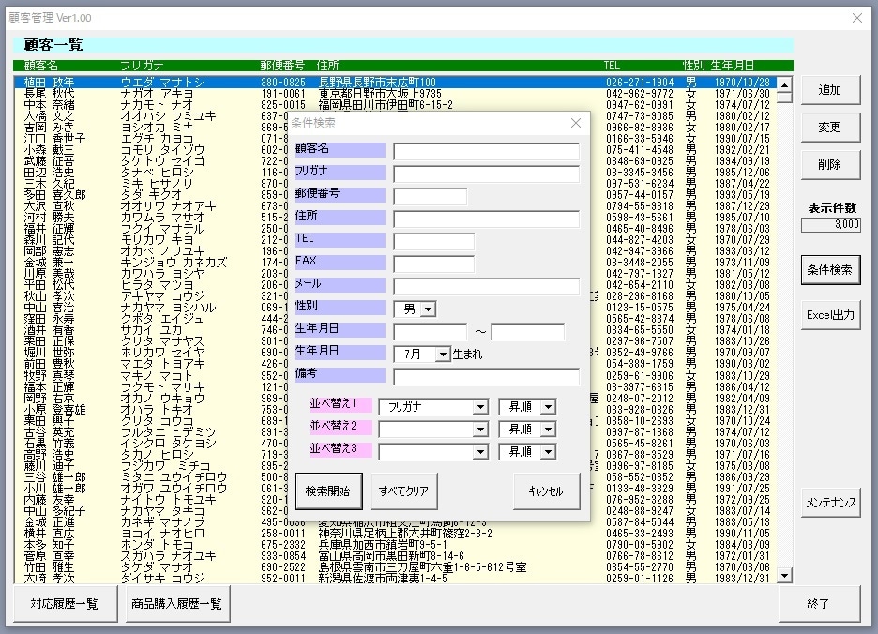
Task: Click birth date 1983/12/31 in 大崎 孝次 row
Action: (x=743, y=579)
